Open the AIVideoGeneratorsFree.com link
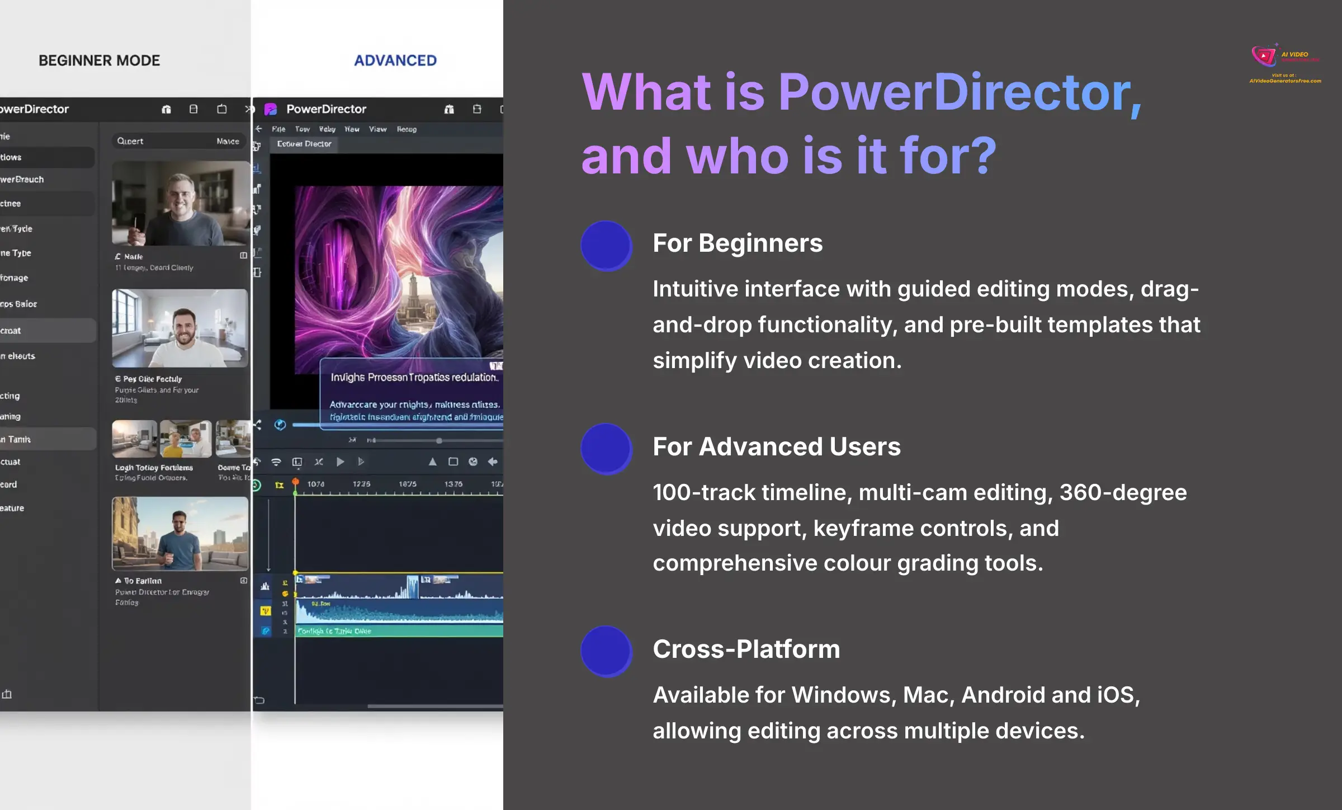Viewport: 1342px width, 810px height. click(1285, 81)
